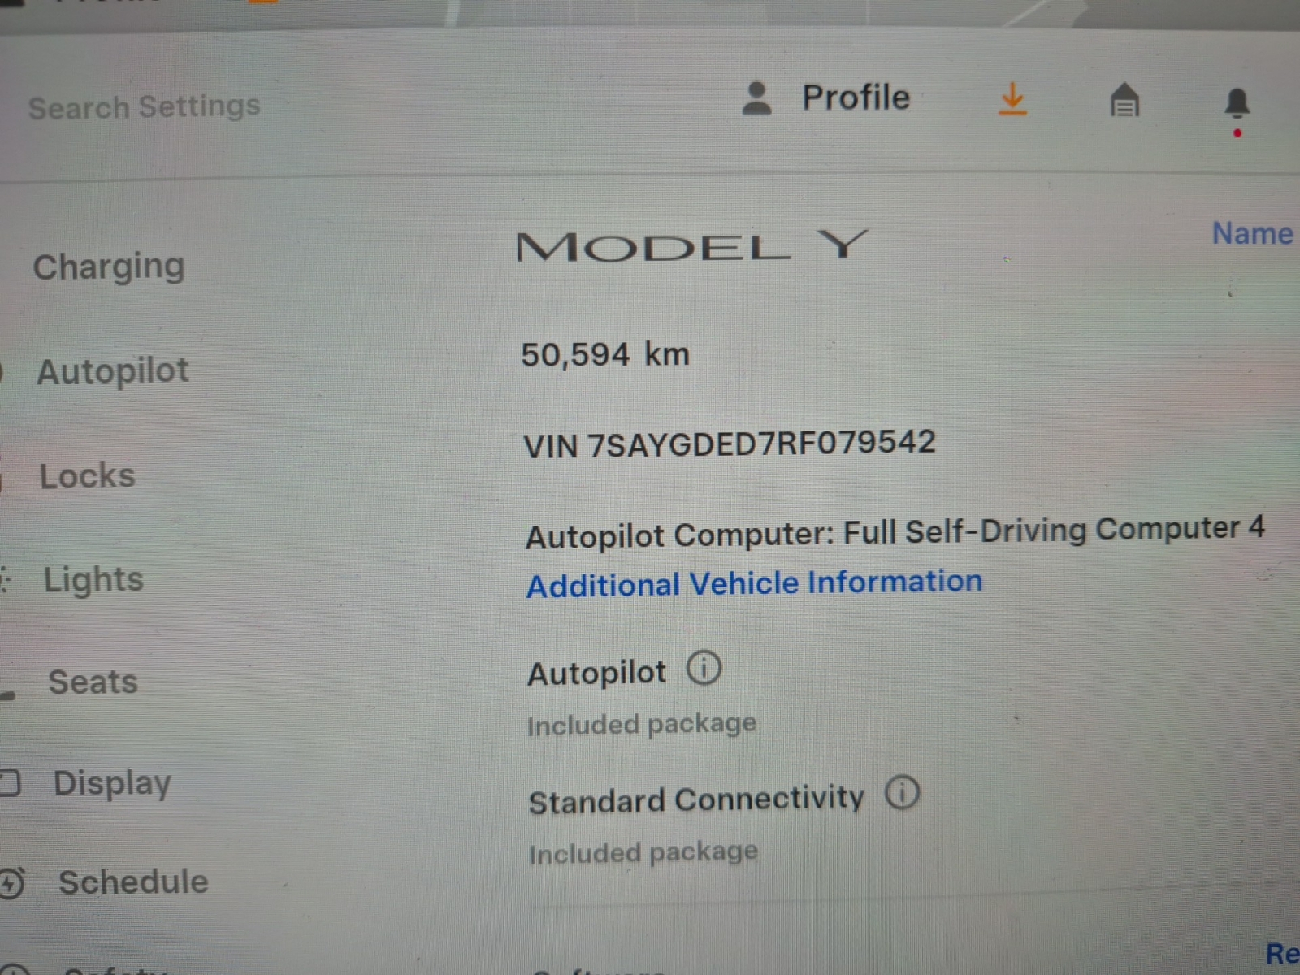Show Standard Connectivity info icon
The height and width of the screenshot is (975, 1300).
coord(902,792)
